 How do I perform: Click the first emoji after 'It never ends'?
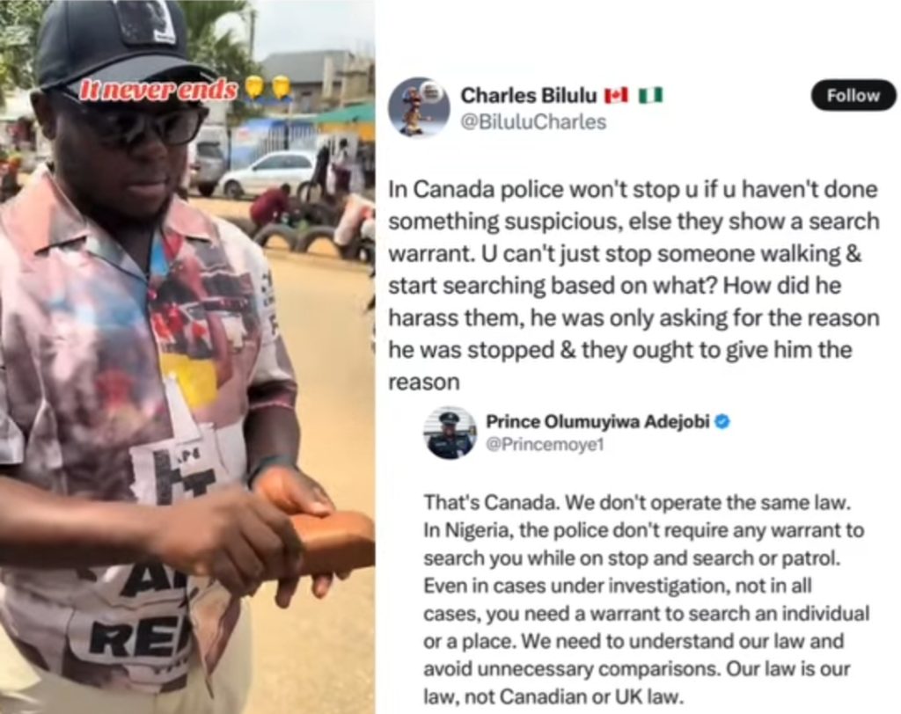[x=254, y=88]
